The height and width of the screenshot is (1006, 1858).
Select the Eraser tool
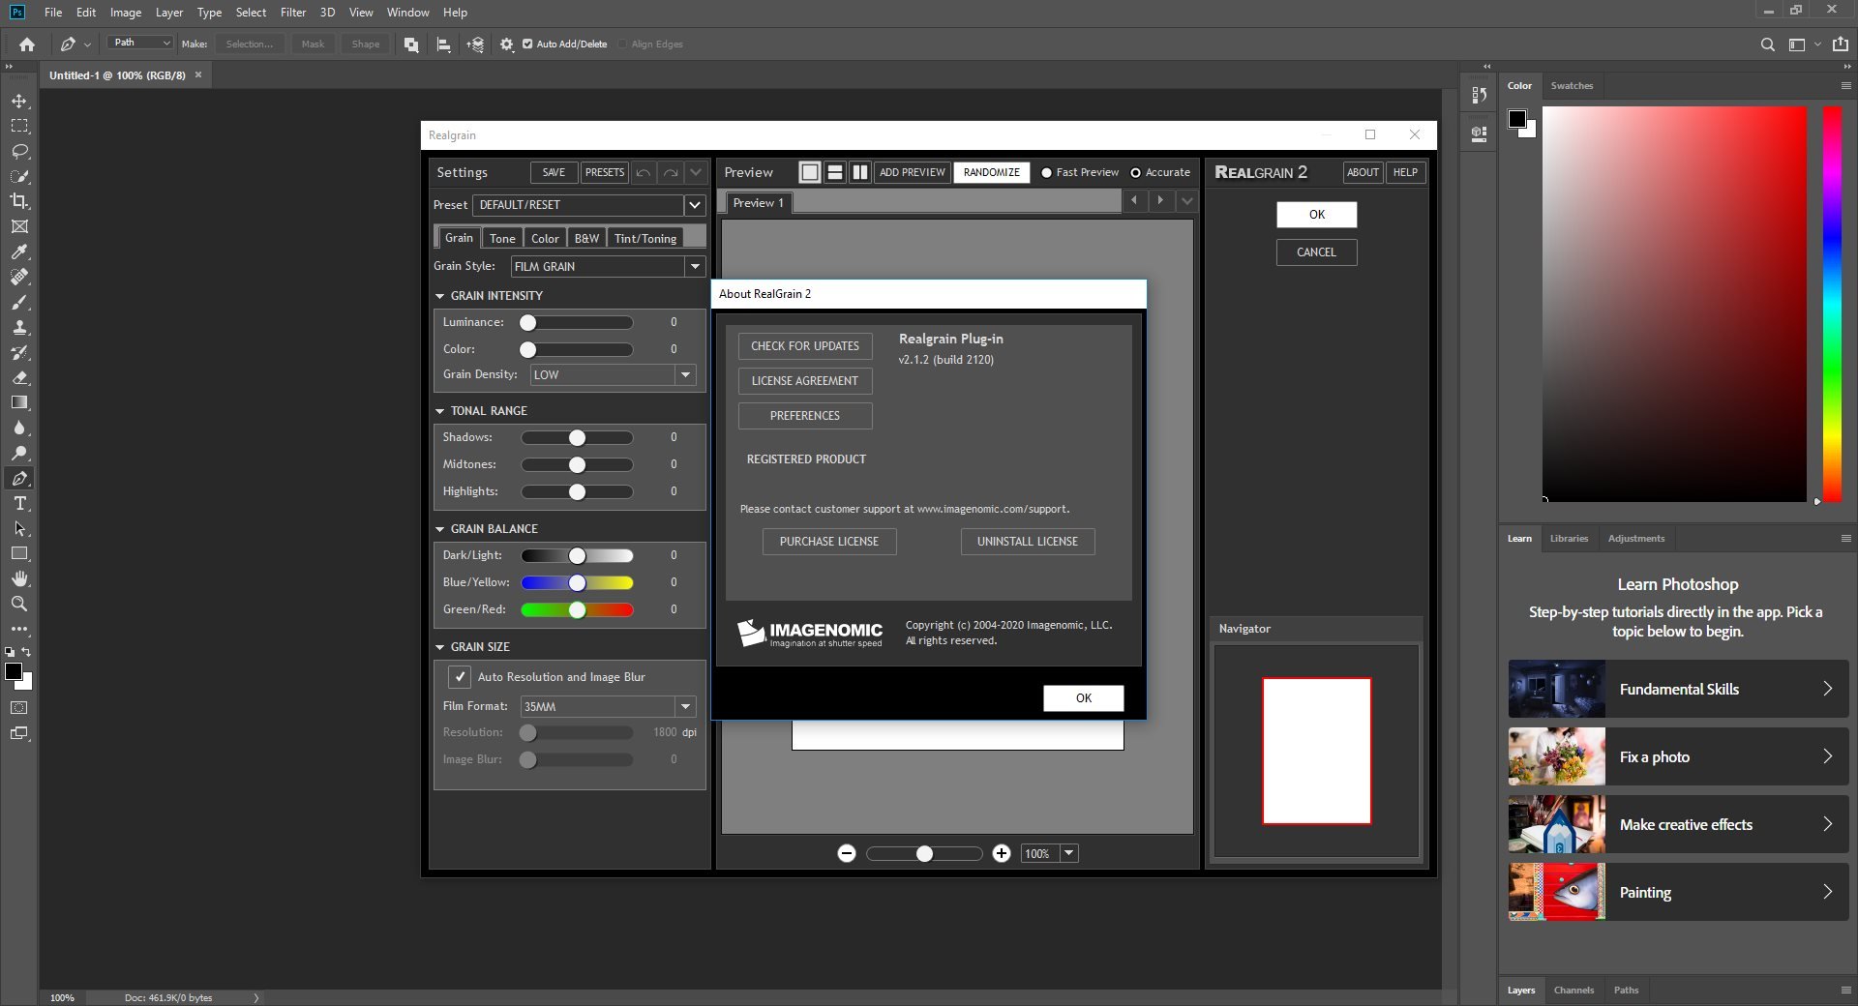pos(19,377)
